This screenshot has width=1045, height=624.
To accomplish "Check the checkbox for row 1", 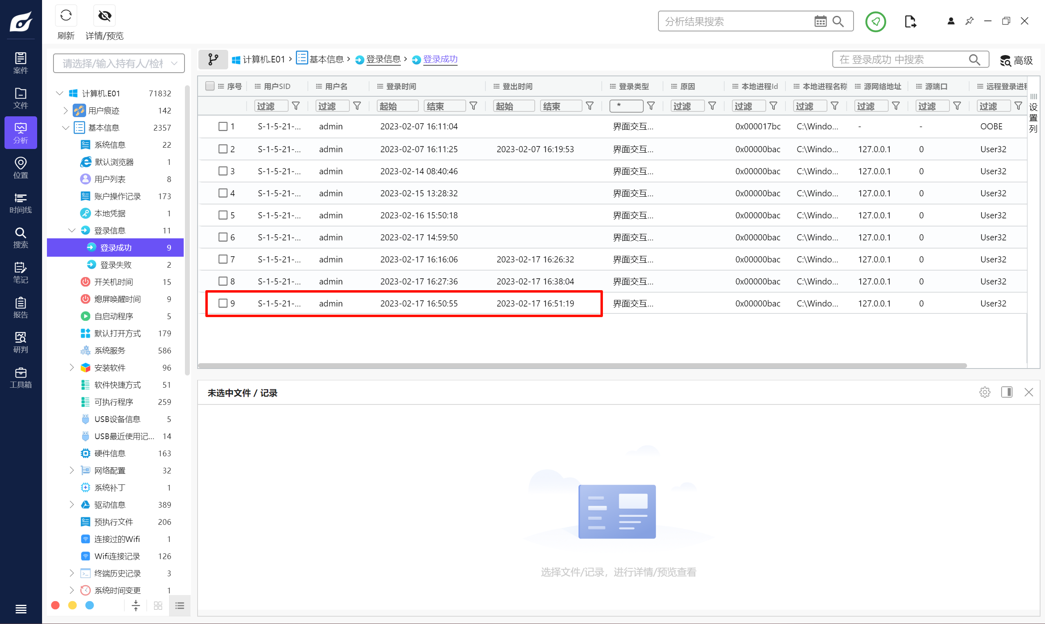I will tap(223, 126).
